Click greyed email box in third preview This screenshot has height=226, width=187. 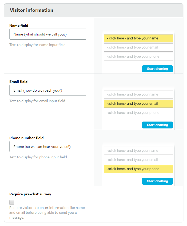tap(138, 160)
